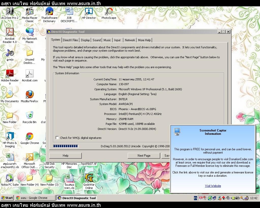This screenshot has height=208, width=260.
Task: Open HP Photo & Imaging icon
Action: point(10,140)
